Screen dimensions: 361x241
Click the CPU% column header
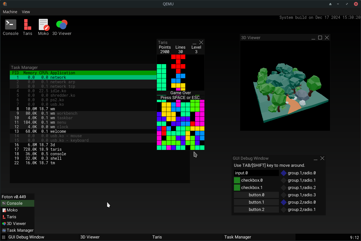click(44, 73)
